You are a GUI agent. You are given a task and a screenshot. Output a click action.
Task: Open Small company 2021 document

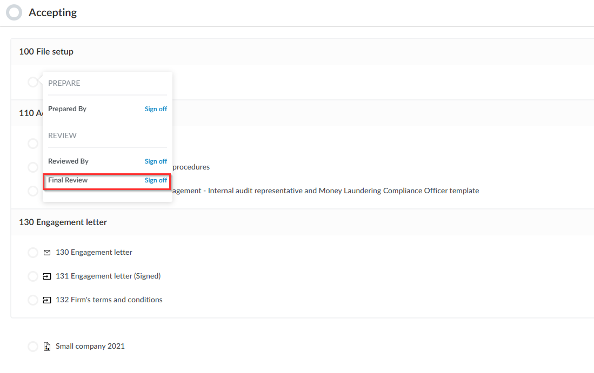click(90, 347)
